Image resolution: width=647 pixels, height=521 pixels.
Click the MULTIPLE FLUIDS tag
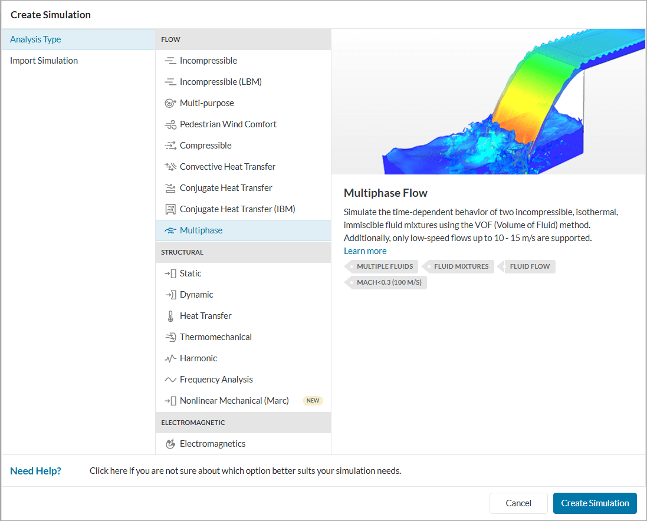[x=384, y=266]
